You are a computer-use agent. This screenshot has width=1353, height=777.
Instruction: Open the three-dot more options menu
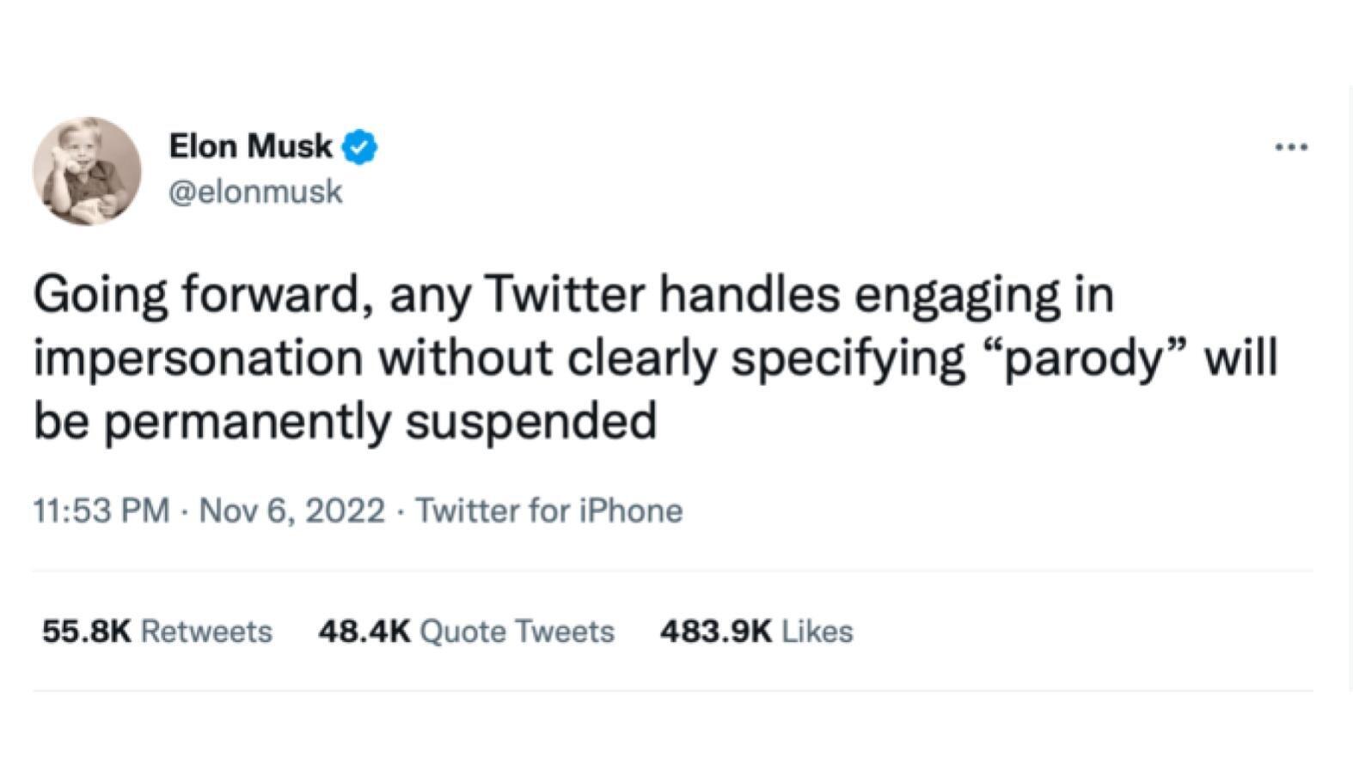[x=1291, y=148]
